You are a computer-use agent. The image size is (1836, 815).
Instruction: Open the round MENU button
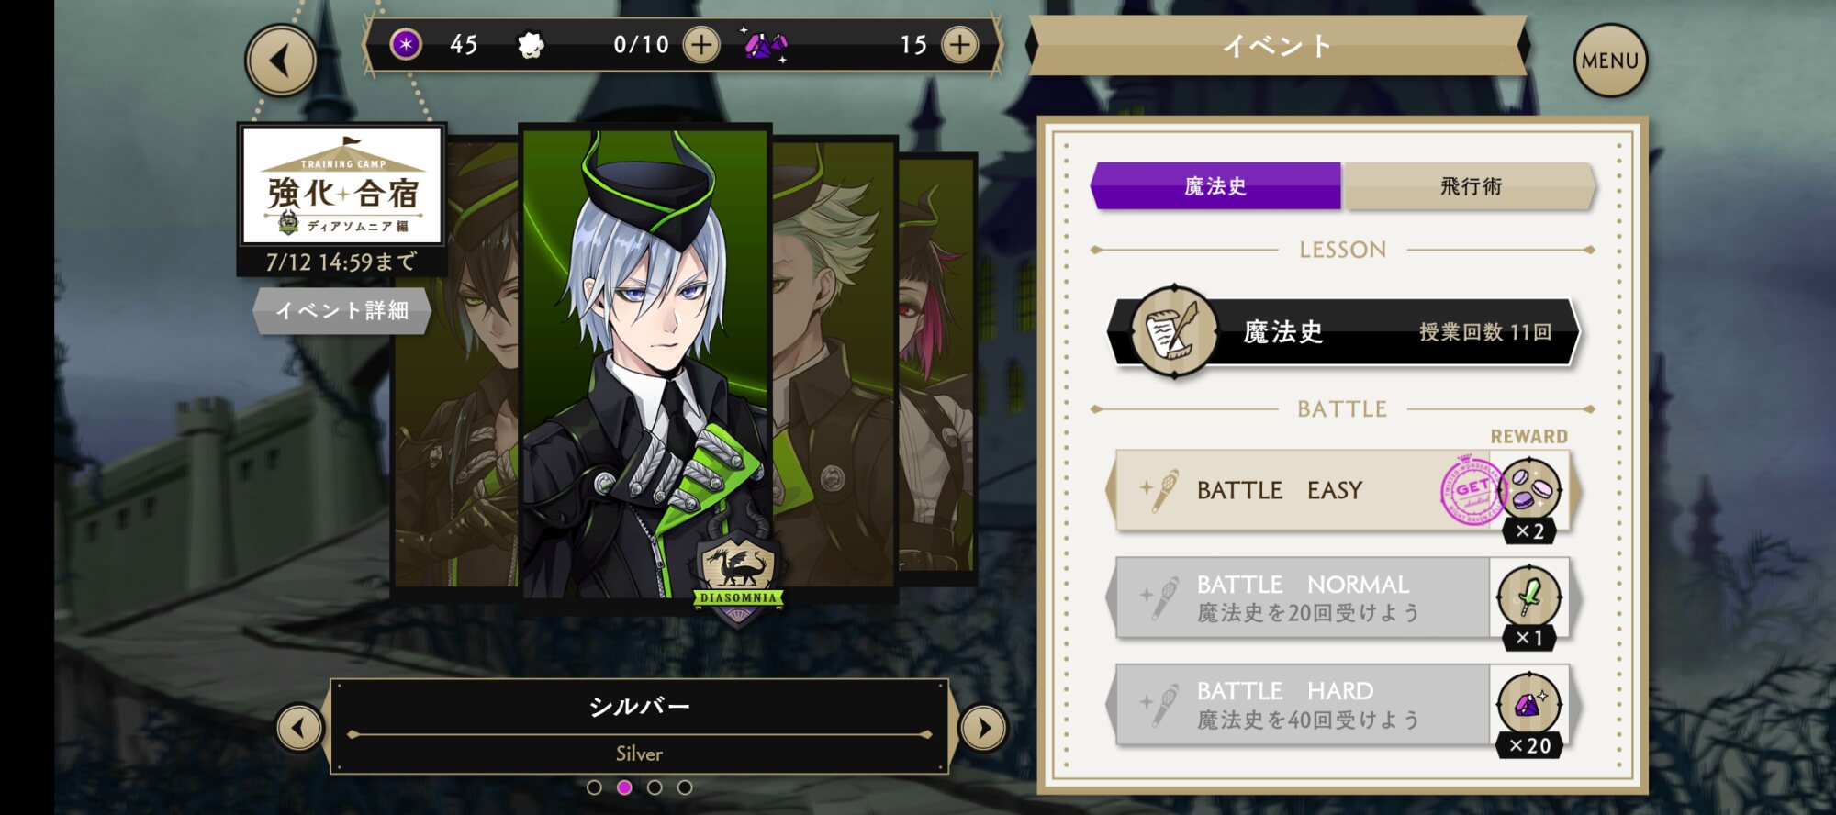point(1610,61)
